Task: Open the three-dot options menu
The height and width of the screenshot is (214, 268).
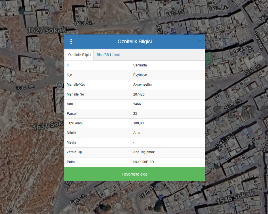Action: 71,42
